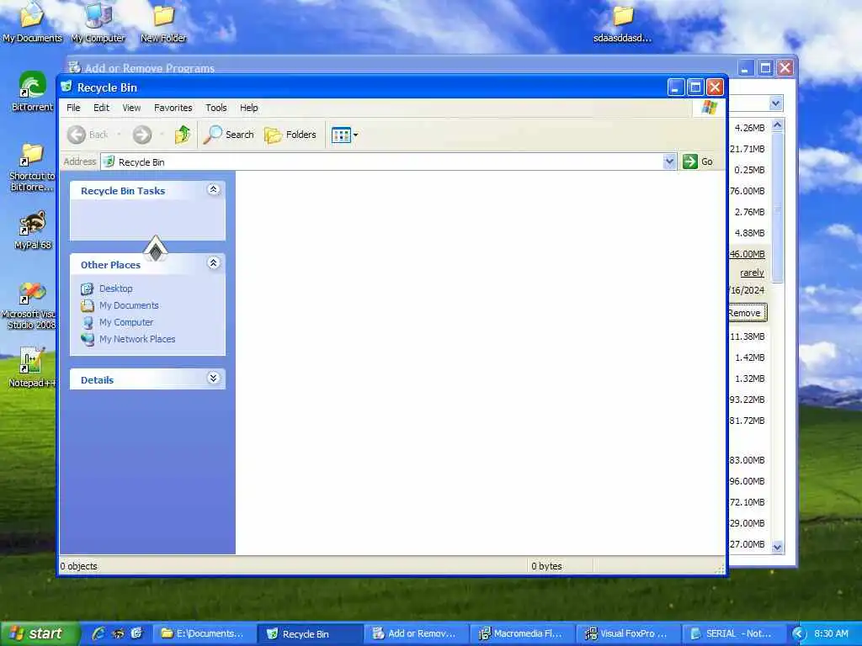Click the Recycle Bin icon in address bar
862x646 pixels.
(x=109, y=161)
